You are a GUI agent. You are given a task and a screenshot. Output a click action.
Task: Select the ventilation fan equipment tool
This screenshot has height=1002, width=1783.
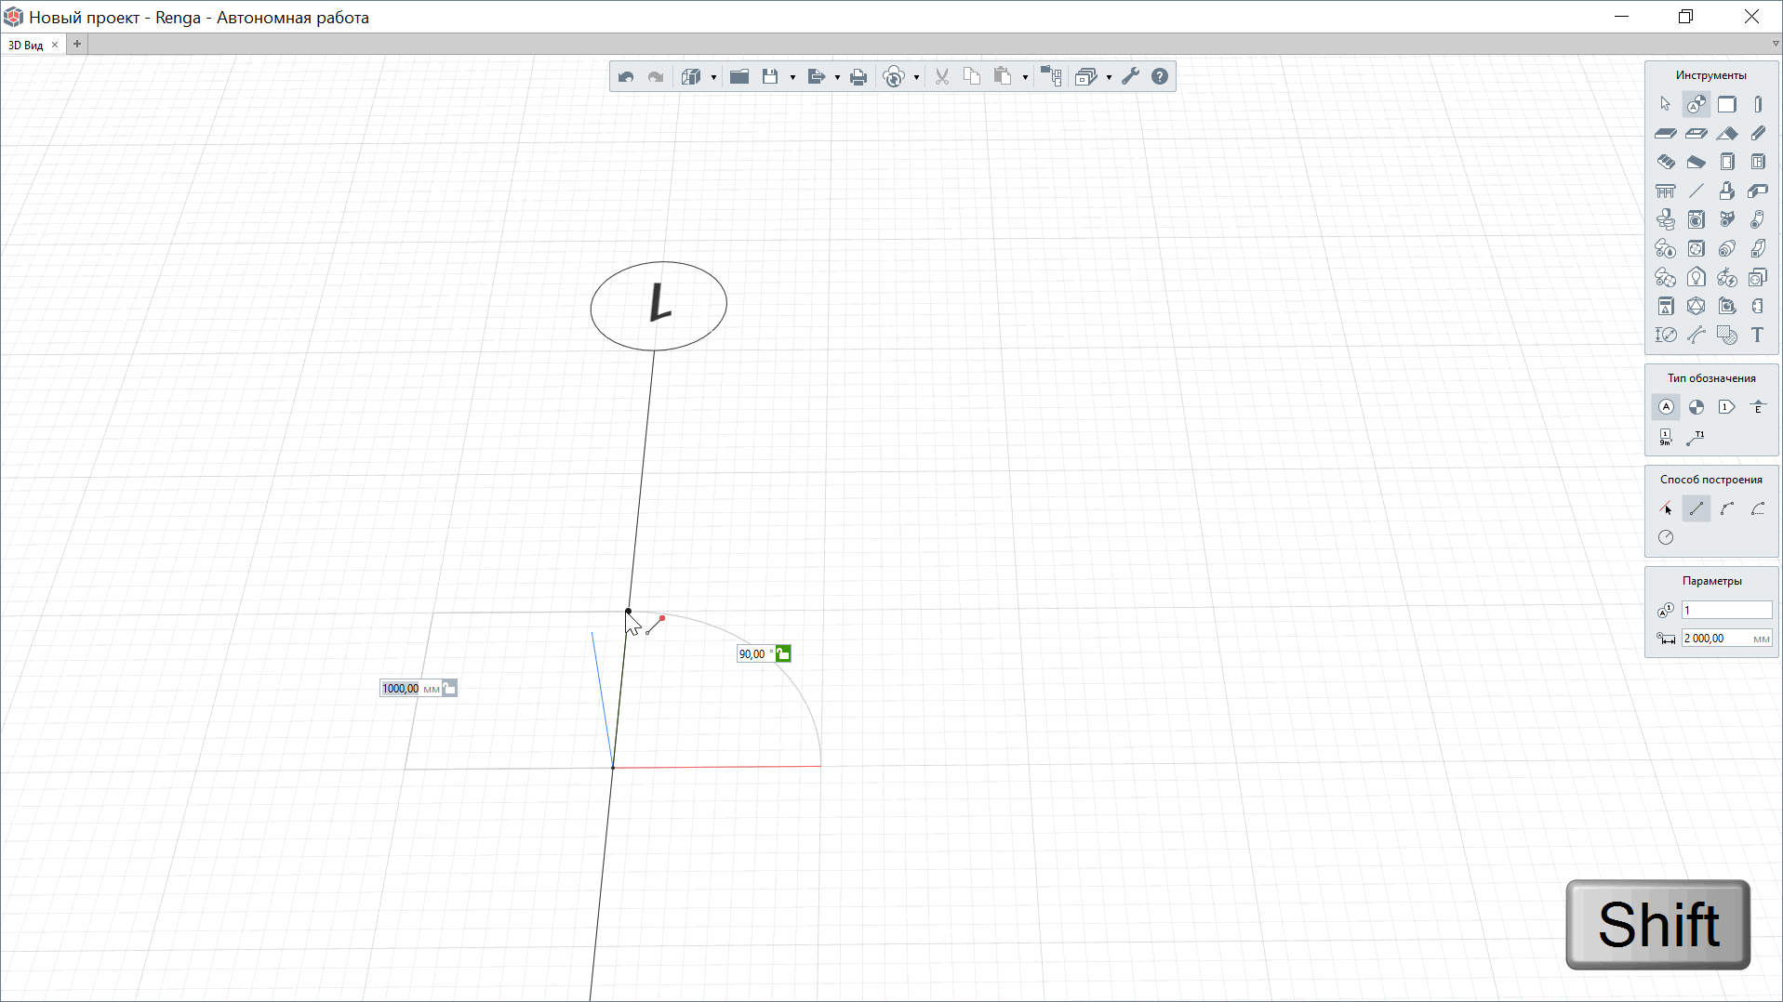click(x=1696, y=248)
